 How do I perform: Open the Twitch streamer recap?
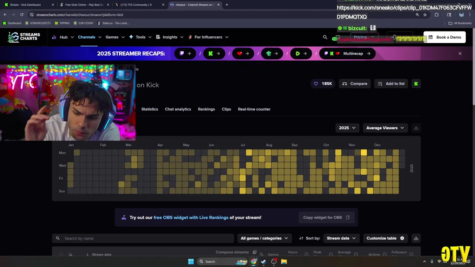185,53
